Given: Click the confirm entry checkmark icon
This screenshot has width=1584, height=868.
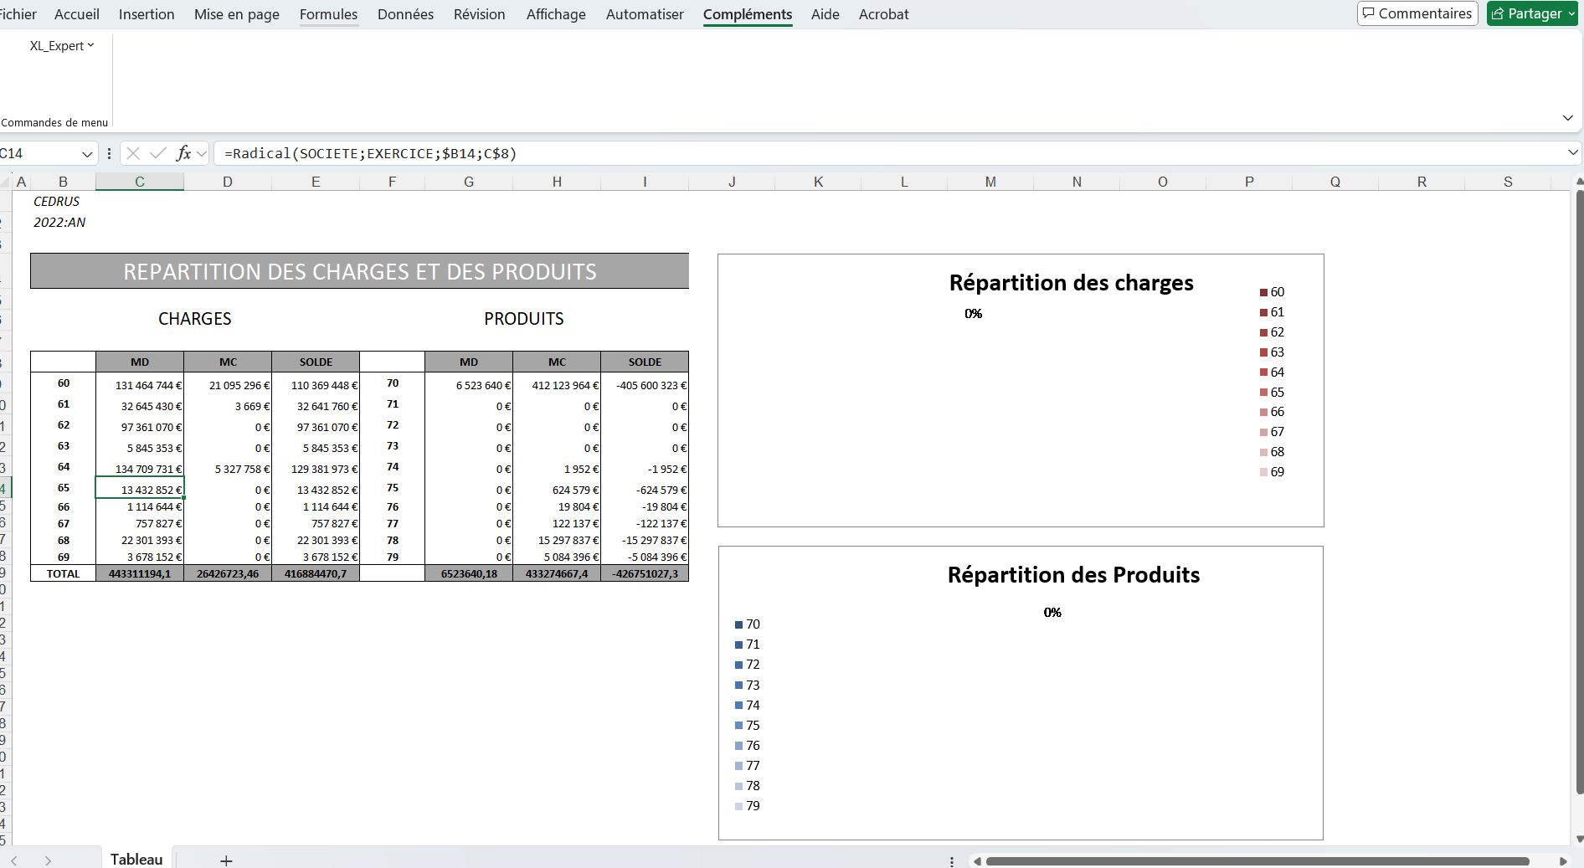Looking at the screenshot, I should coord(157,153).
